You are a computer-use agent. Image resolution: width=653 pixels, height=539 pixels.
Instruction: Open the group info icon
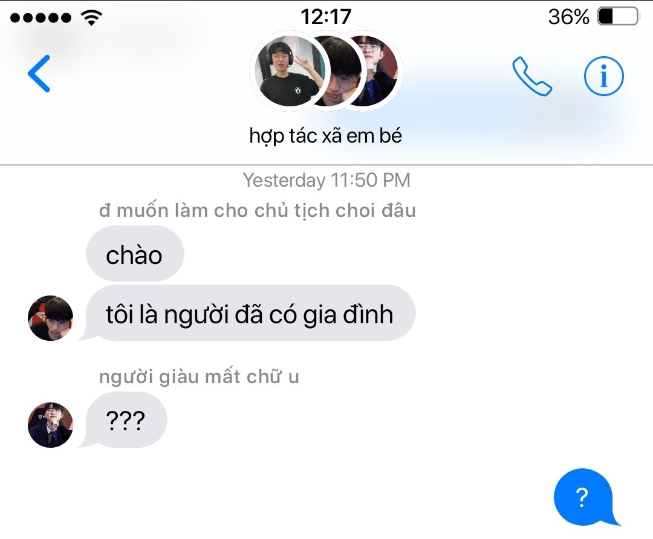pyautogui.click(x=604, y=77)
